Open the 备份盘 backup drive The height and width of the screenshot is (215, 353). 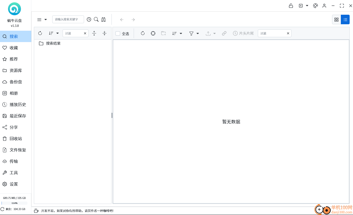[x=16, y=82]
